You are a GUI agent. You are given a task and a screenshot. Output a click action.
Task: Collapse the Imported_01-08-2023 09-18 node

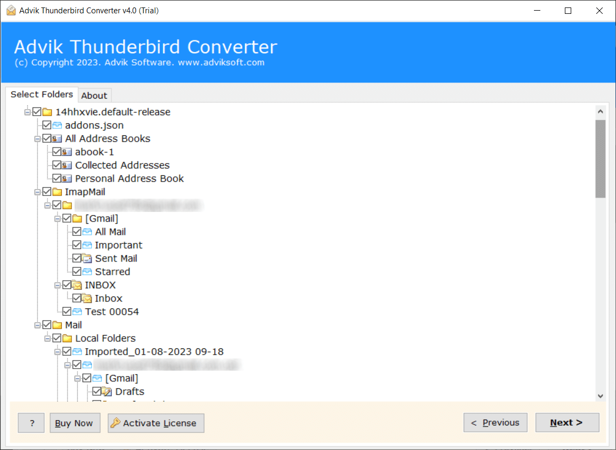[x=58, y=352]
